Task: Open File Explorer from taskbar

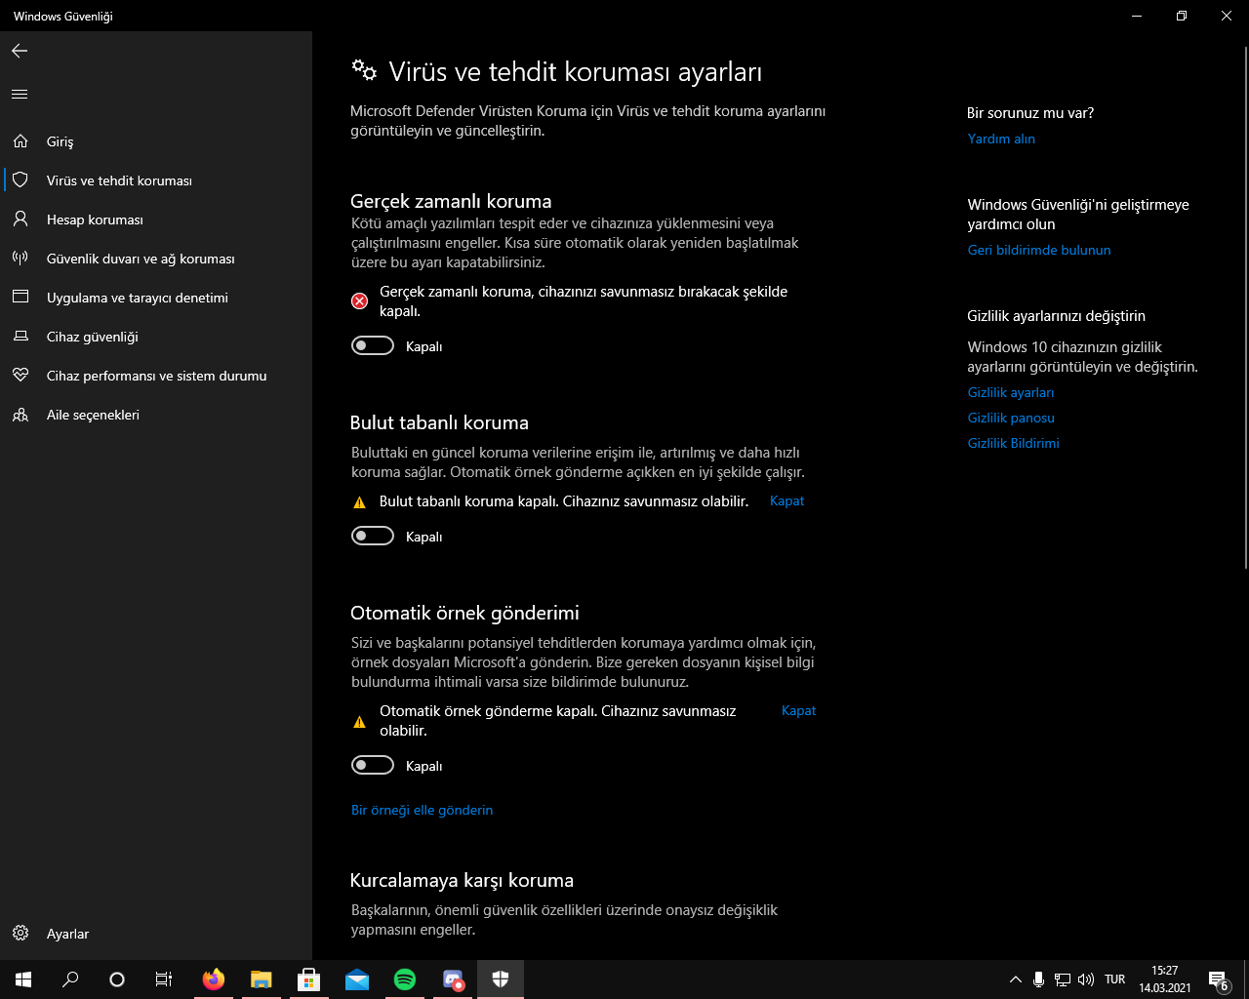Action: point(261,979)
